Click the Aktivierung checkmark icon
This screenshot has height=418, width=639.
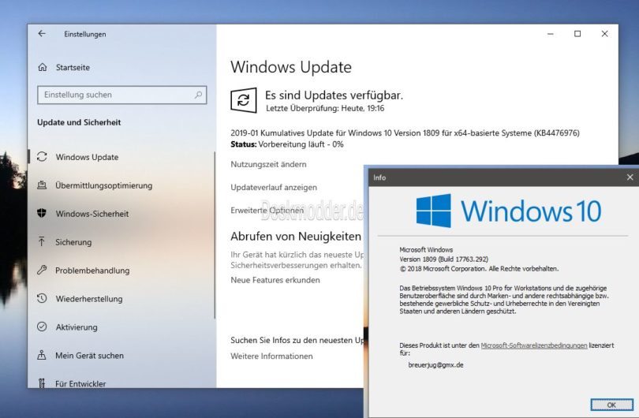[42, 327]
